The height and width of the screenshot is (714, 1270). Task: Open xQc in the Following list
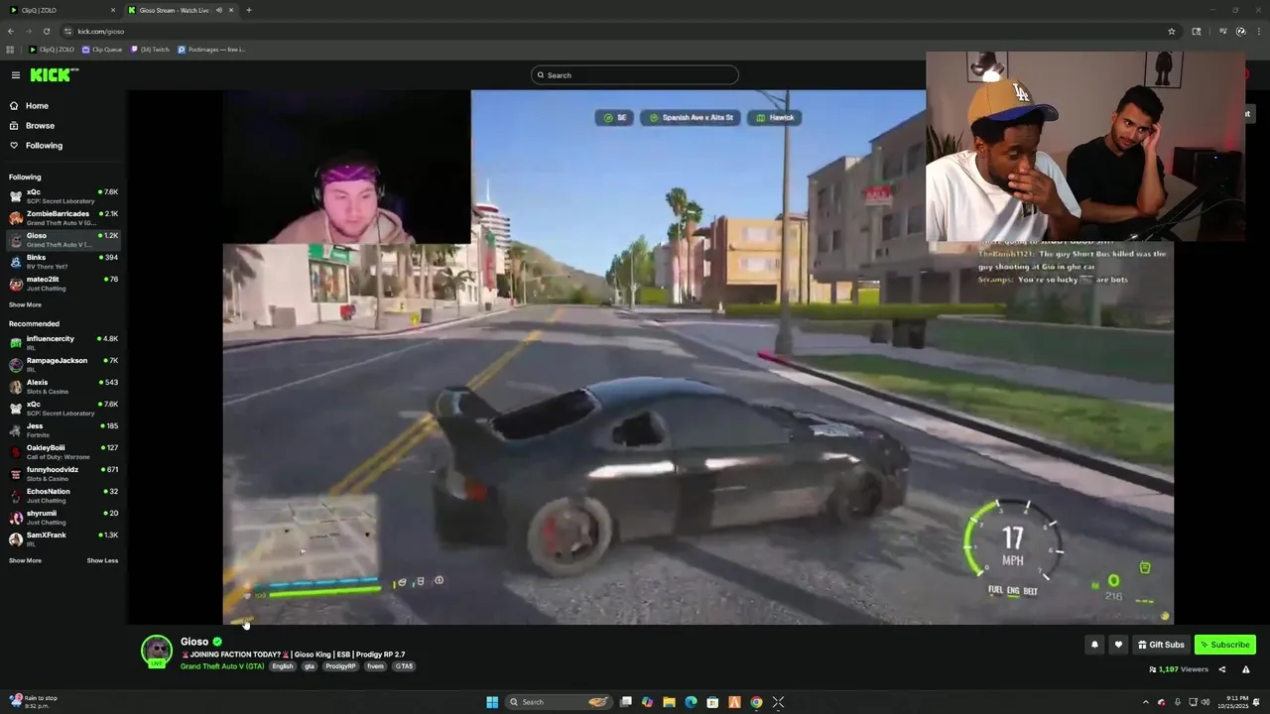tap(63, 196)
